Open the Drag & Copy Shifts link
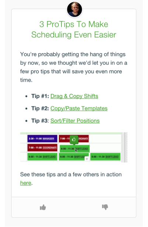The image size is (148, 227). [x=74, y=96]
